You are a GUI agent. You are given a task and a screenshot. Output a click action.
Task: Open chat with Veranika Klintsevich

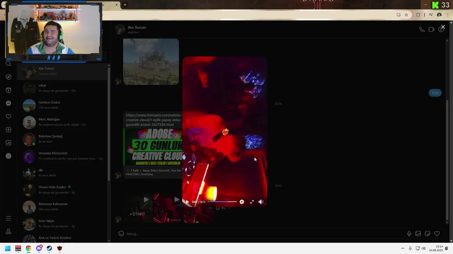tap(63, 156)
